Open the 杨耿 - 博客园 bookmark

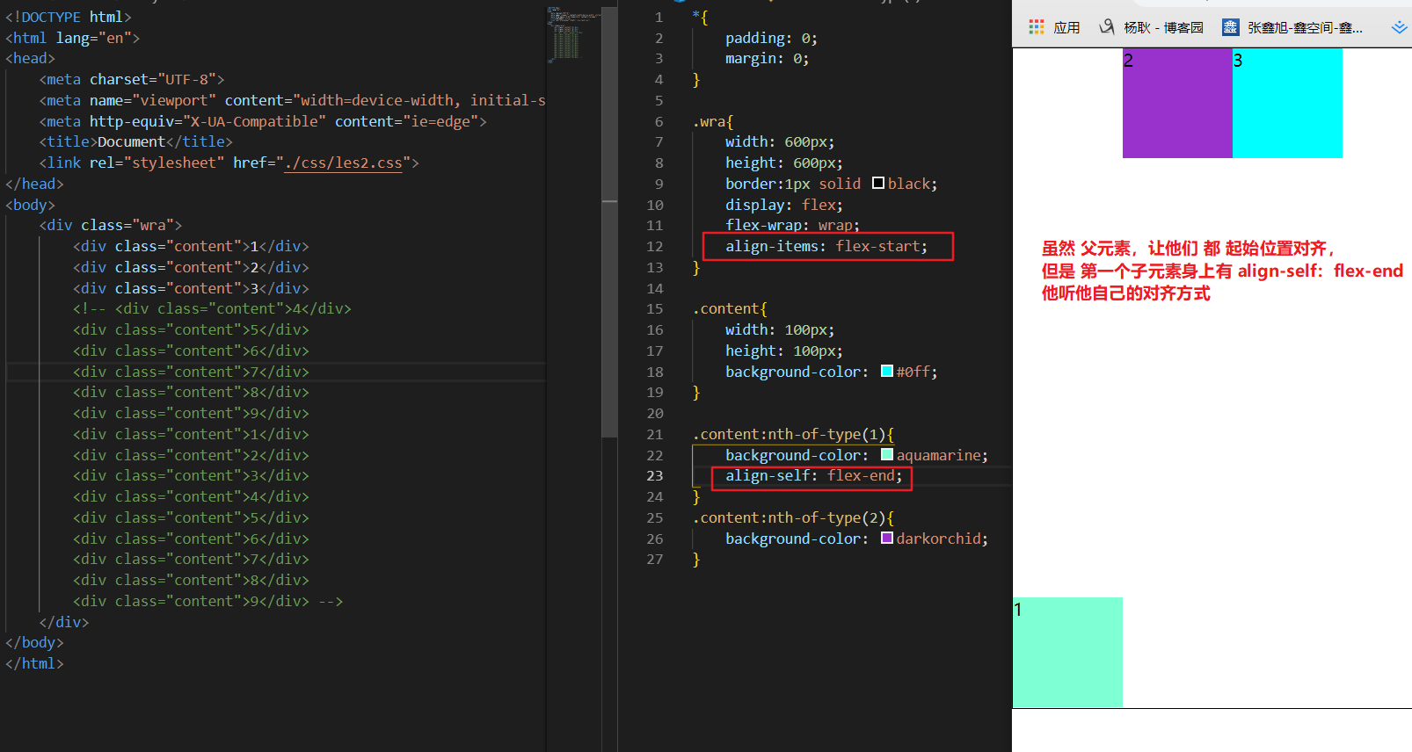1163,28
